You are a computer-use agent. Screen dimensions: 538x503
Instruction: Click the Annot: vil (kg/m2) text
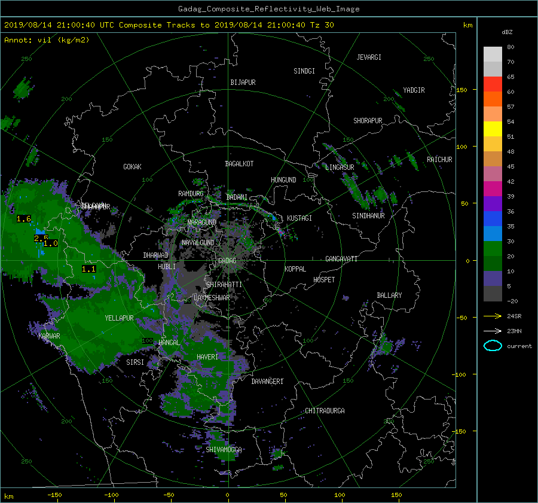point(47,40)
